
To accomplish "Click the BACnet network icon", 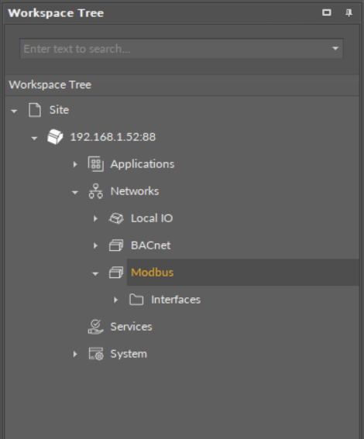I will [116, 245].
